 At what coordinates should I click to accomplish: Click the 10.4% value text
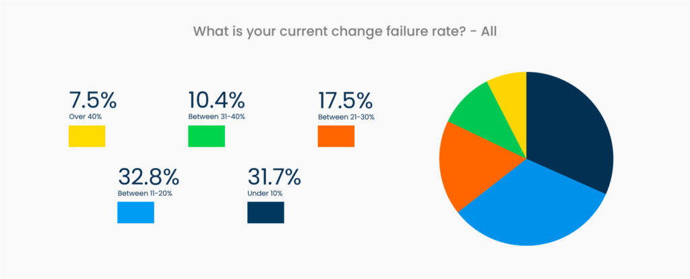click(216, 101)
